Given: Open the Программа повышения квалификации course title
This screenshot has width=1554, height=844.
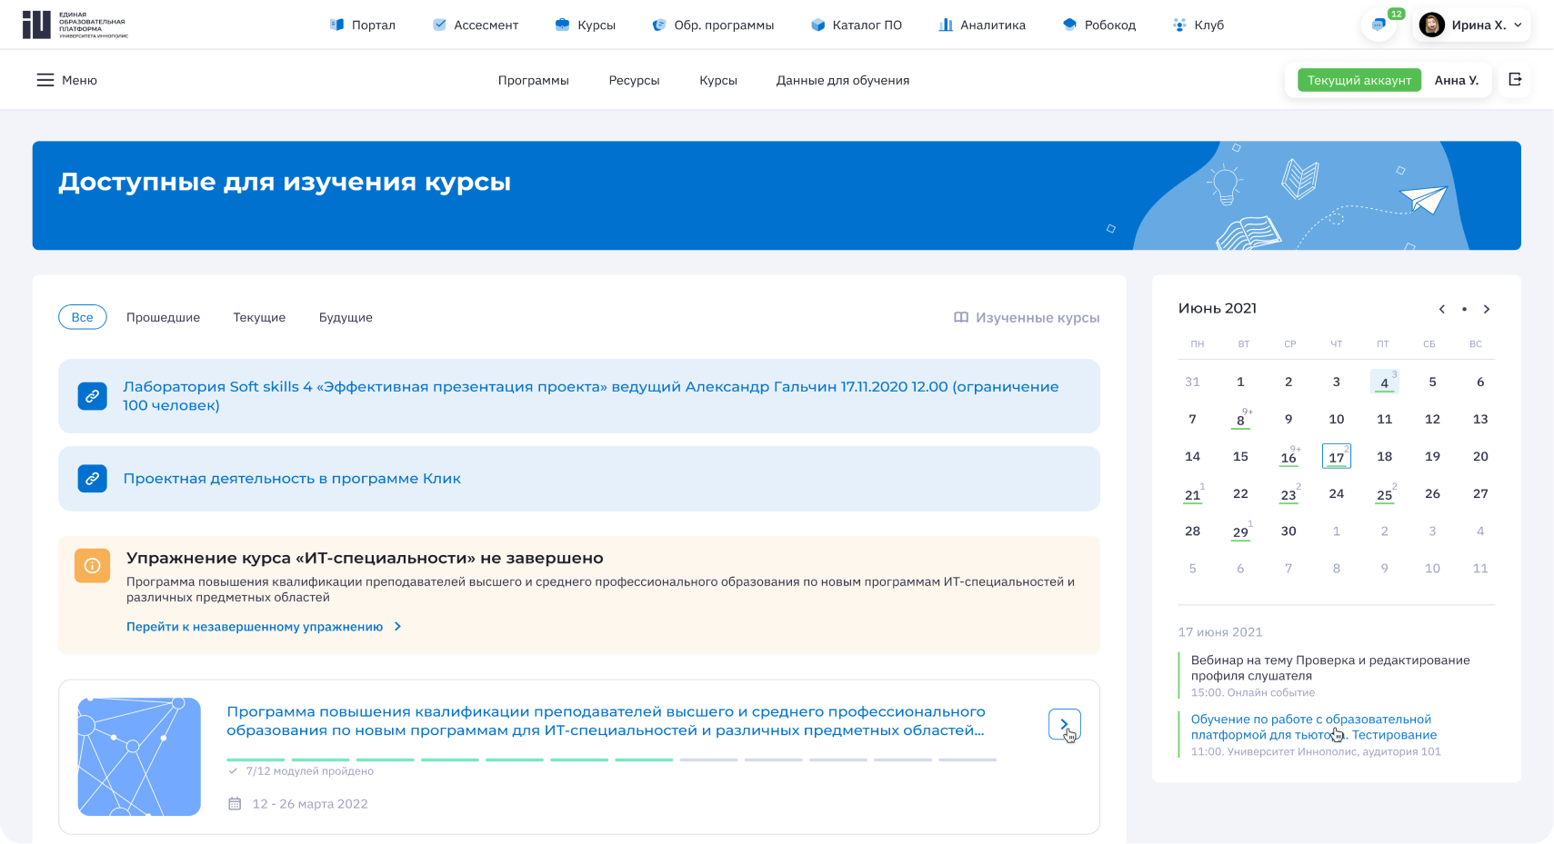Looking at the screenshot, I should pyautogui.click(x=606, y=720).
